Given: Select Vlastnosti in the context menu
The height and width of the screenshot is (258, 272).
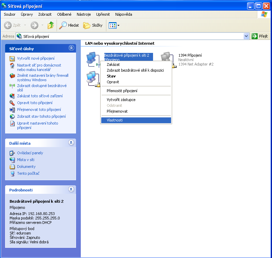Looking at the screenshot, I should click(x=115, y=120).
